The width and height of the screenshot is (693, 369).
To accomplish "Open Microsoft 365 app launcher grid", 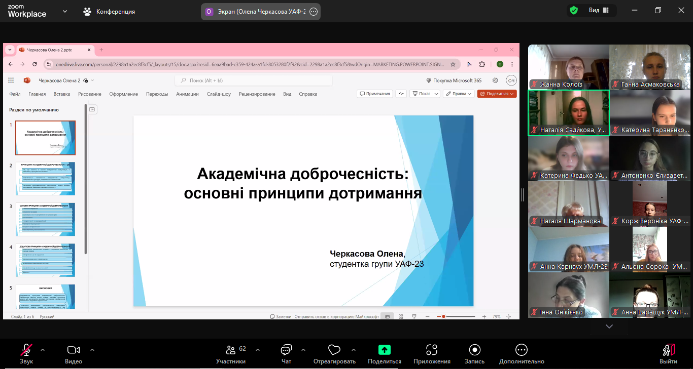I will pos(11,80).
